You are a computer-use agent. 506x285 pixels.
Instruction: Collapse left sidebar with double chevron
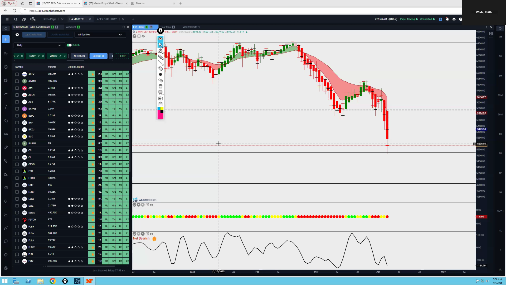point(6,28)
